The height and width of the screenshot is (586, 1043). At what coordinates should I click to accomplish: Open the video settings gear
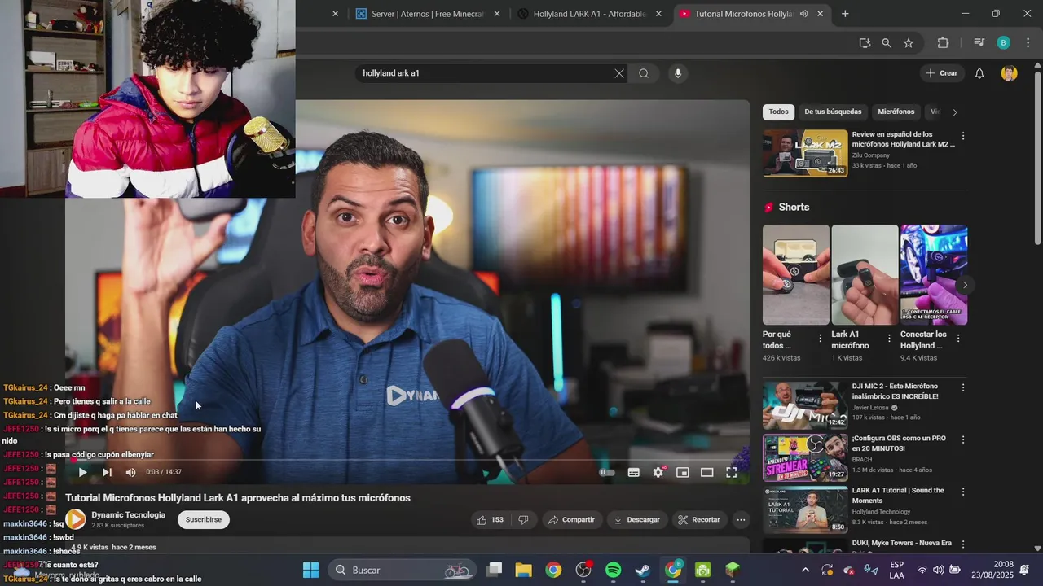tap(658, 472)
